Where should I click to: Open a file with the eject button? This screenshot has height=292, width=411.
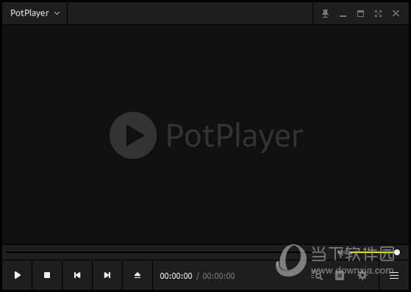[137, 275]
